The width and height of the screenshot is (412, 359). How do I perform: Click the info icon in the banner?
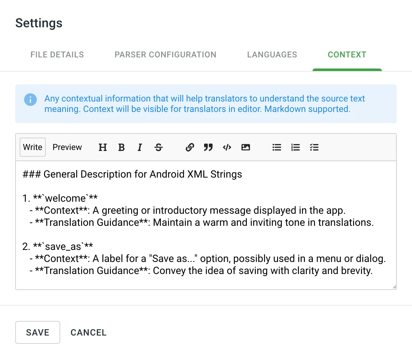tap(30, 100)
